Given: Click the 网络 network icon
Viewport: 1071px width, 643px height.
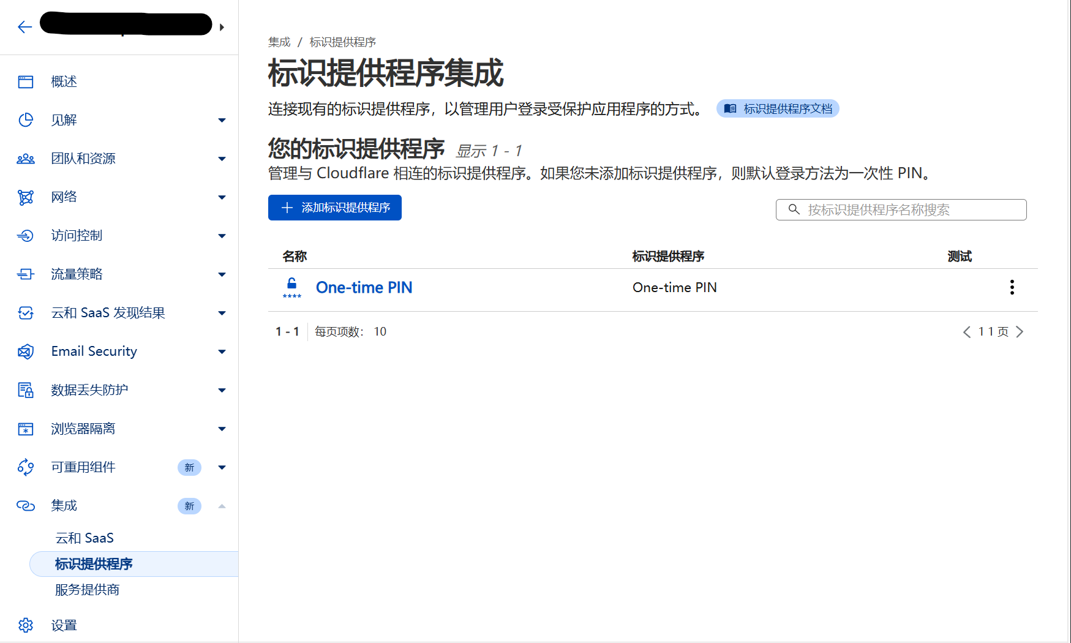Looking at the screenshot, I should [x=26, y=197].
